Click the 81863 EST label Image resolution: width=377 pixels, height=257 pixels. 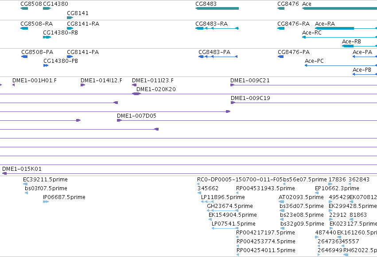(x=358, y=215)
